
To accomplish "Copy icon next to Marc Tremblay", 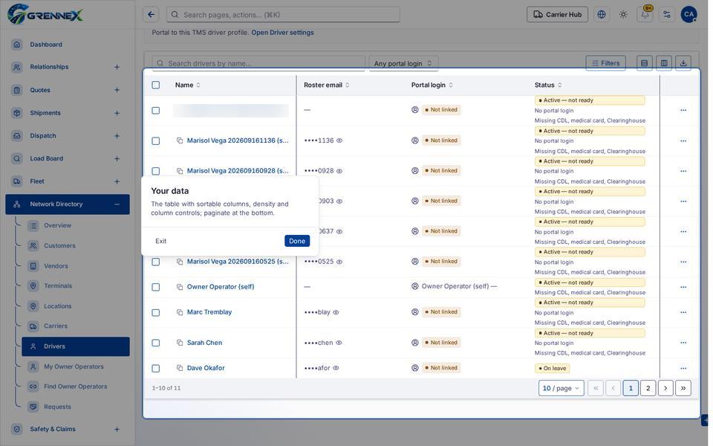I will (x=180, y=312).
